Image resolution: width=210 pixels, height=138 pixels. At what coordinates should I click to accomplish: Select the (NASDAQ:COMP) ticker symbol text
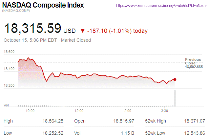point(16,11)
